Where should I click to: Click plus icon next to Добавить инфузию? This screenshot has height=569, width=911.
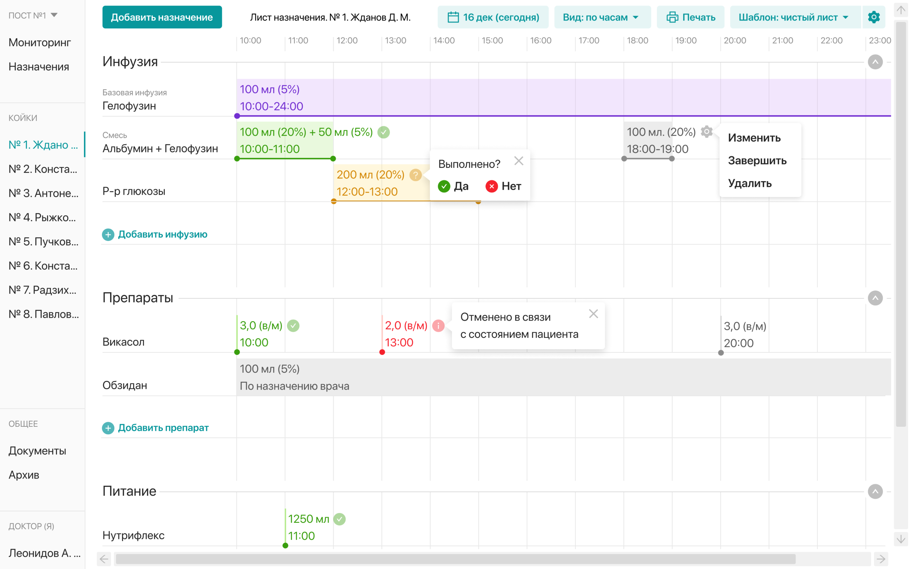coord(108,235)
